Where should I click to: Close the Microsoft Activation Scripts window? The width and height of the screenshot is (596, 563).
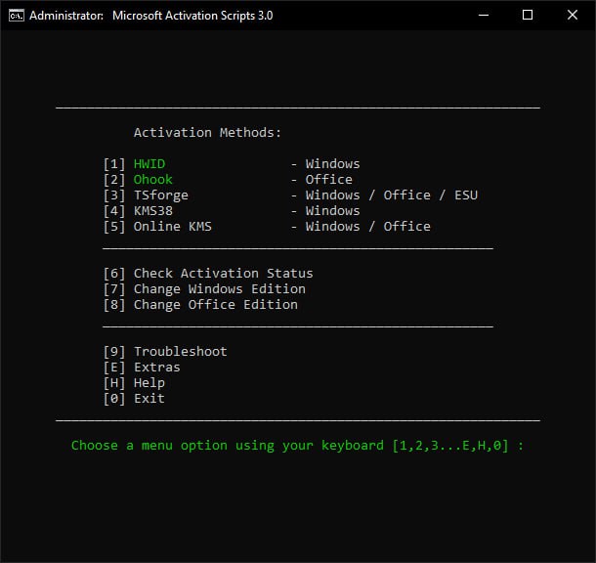point(573,16)
